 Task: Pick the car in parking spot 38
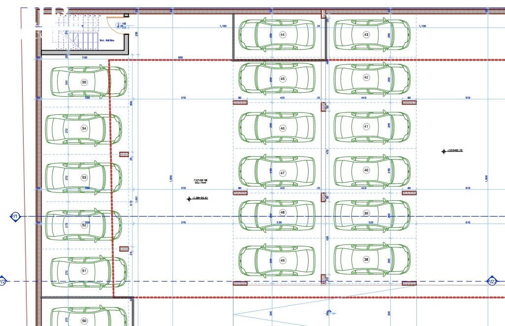click(372, 259)
